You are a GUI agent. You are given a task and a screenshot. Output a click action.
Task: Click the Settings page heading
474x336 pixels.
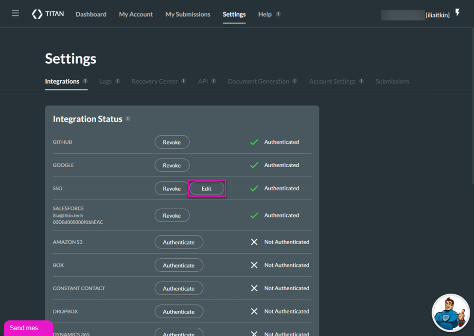point(71,59)
